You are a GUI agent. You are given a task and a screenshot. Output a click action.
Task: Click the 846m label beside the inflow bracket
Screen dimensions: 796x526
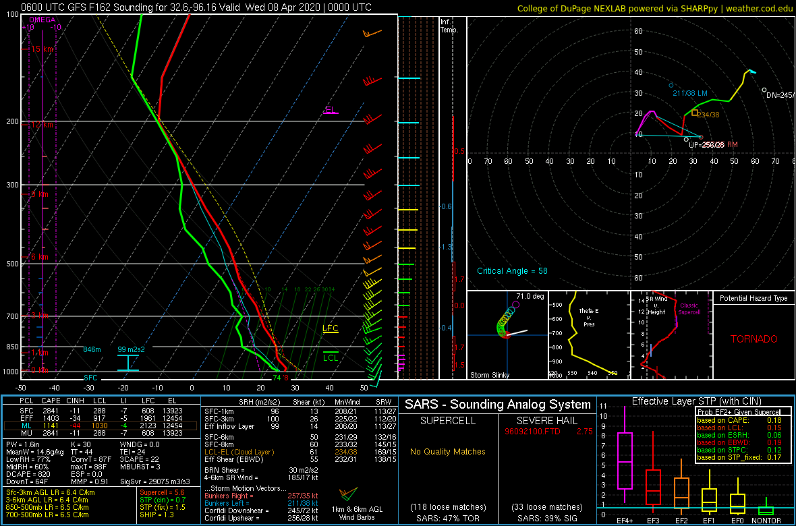point(92,350)
